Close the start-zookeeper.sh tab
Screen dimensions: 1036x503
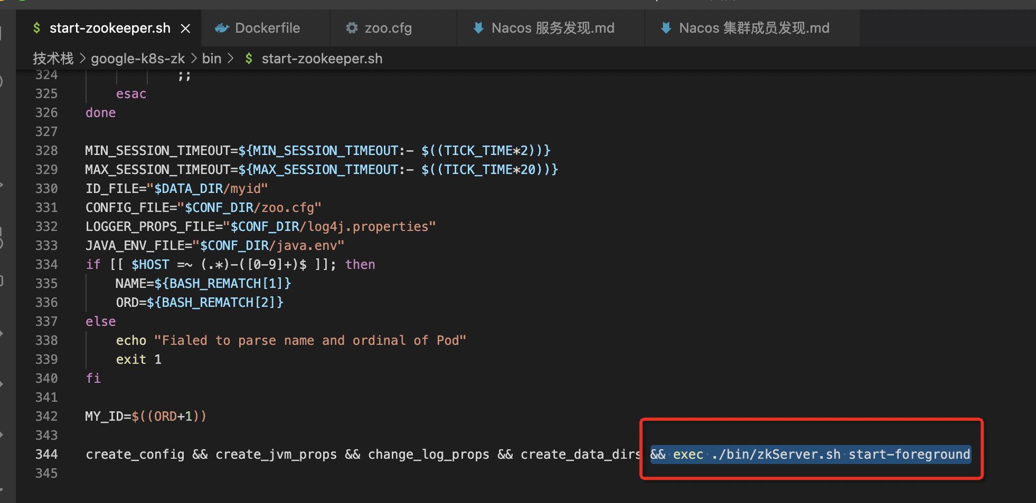click(185, 28)
